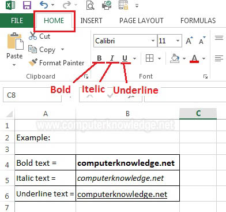The image size is (226, 212).
Task: Select column B header
Action: [x=127, y=114]
